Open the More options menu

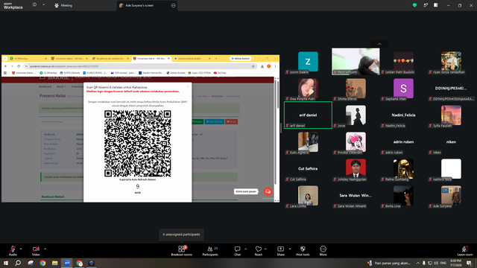pos(323,251)
